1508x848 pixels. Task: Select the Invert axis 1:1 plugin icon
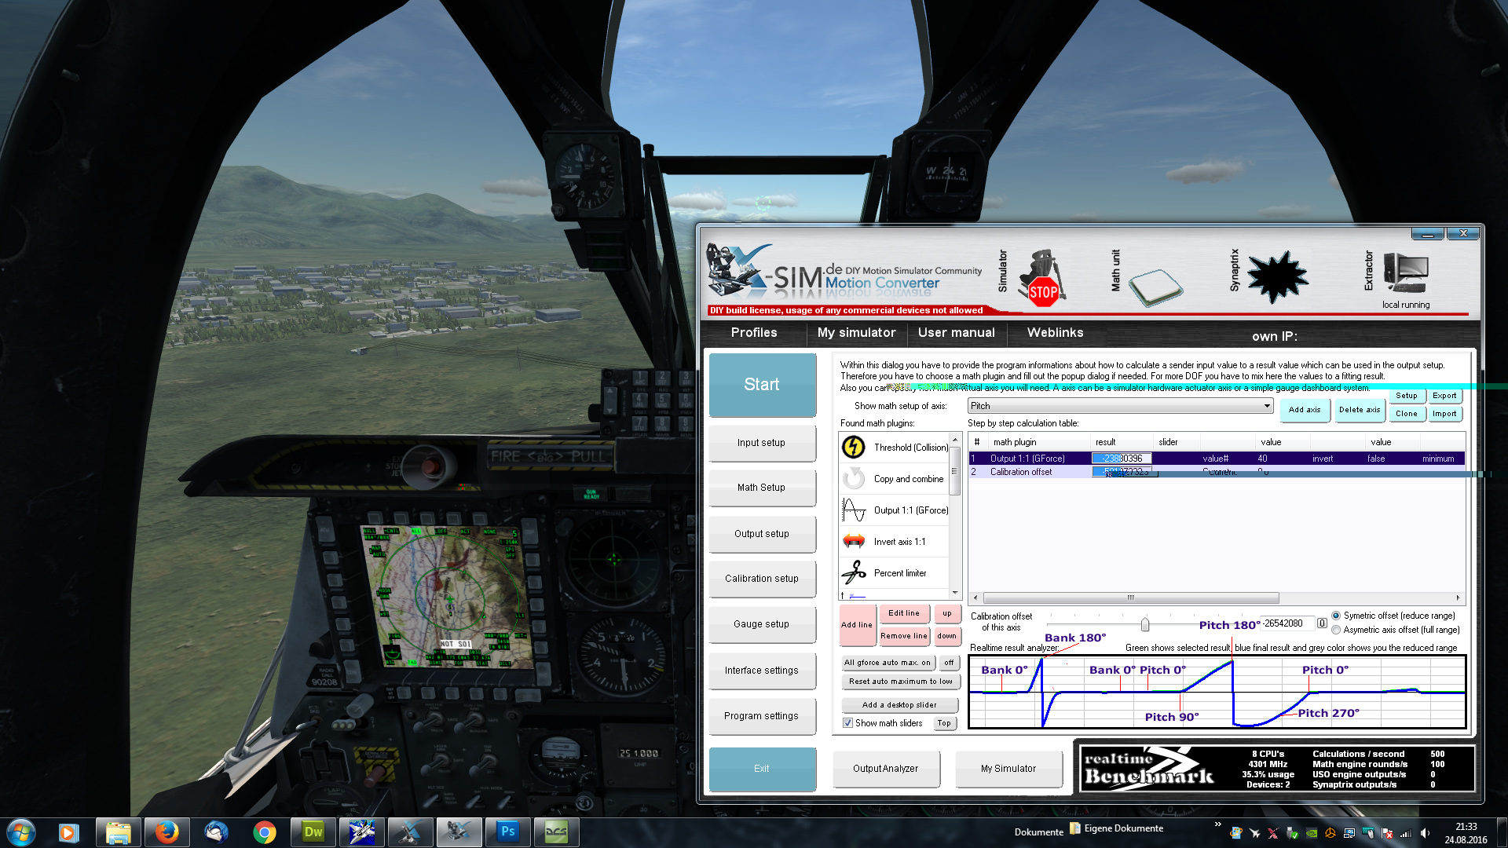click(x=854, y=541)
